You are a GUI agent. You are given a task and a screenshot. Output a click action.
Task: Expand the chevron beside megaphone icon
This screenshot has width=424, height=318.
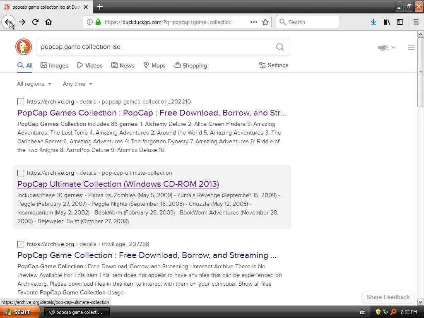[393, 47]
